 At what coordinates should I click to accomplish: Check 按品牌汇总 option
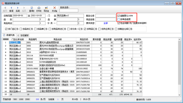35,29
